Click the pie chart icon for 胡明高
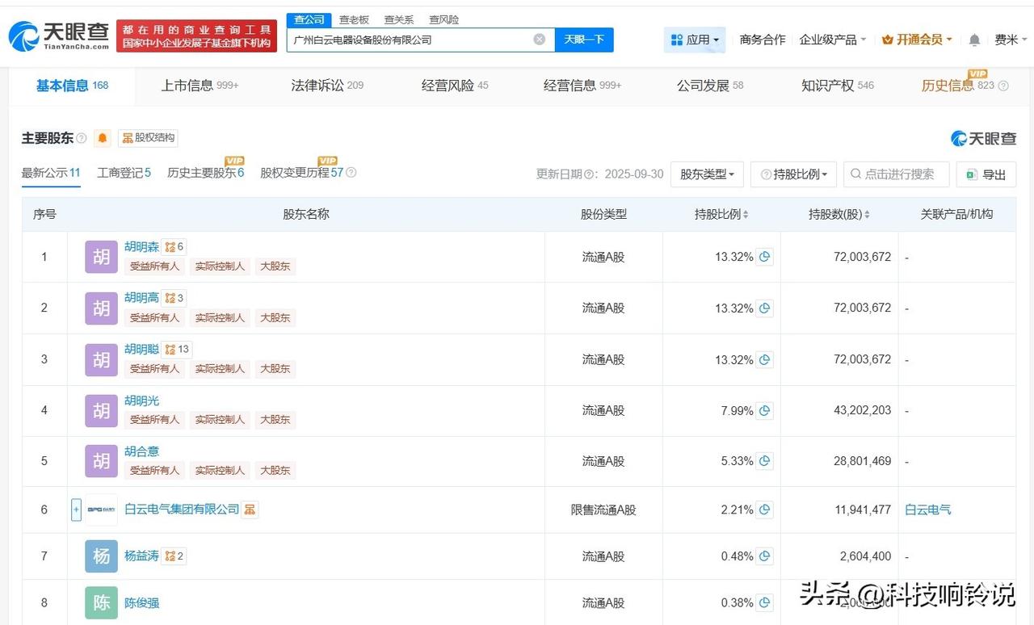Image resolution: width=1034 pixels, height=625 pixels. [x=764, y=308]
